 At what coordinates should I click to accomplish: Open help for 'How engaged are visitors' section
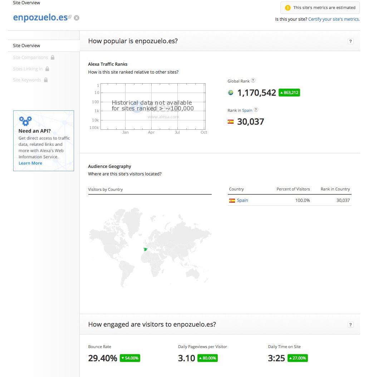[x=350, y=324]
